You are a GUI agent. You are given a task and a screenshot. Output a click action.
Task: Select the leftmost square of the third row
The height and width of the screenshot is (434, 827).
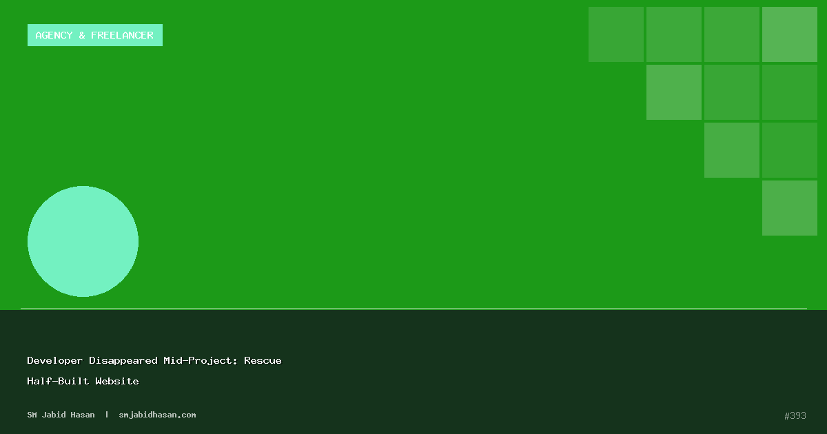pos(732,149)
